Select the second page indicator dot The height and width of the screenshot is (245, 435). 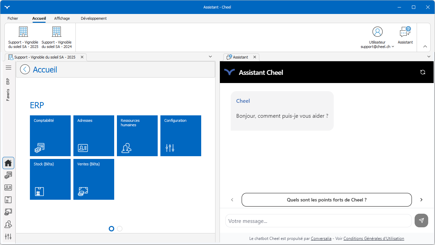pyautogui.click(x=120, y=229)
